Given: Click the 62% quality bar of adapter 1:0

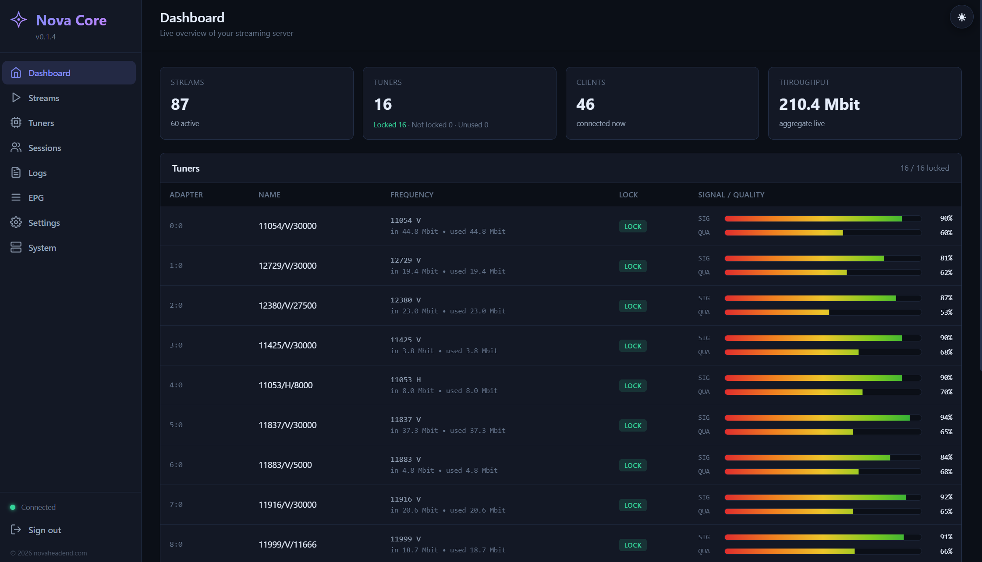Looking at the screenshot, I should (823, 272).
